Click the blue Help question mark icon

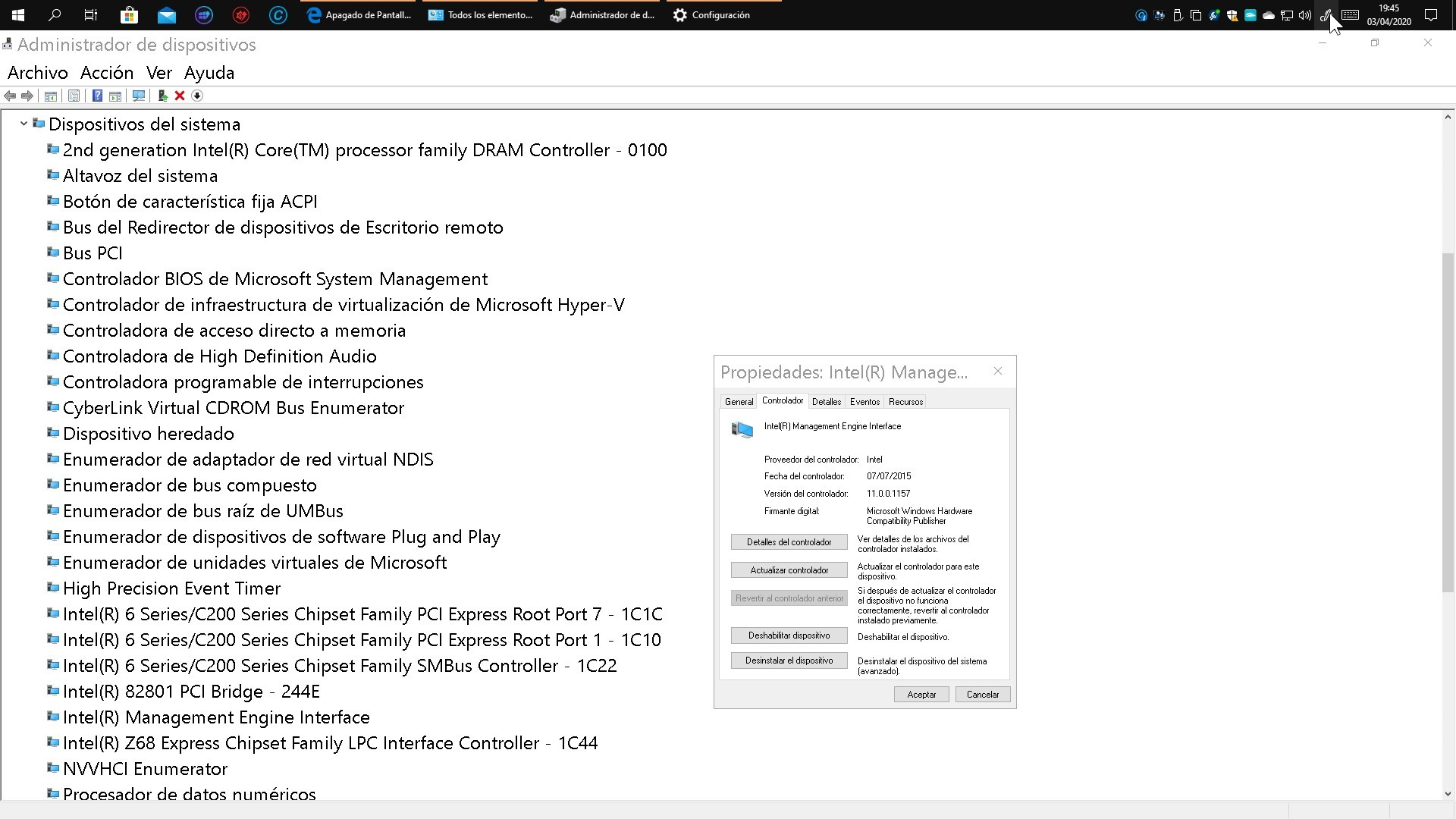(97, 96)
